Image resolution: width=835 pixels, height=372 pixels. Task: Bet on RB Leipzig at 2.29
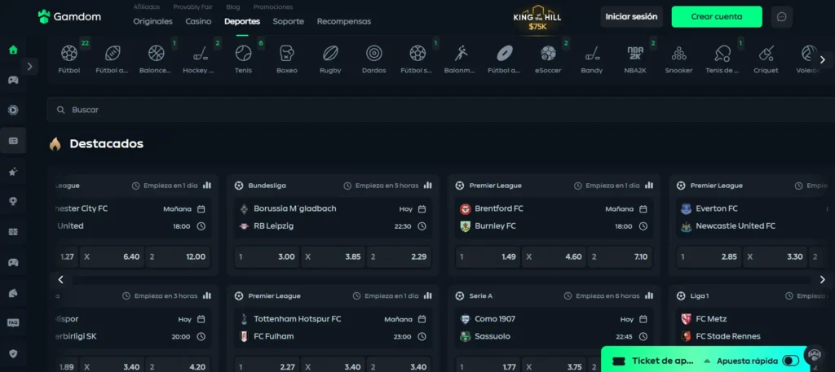click(399, 256)
